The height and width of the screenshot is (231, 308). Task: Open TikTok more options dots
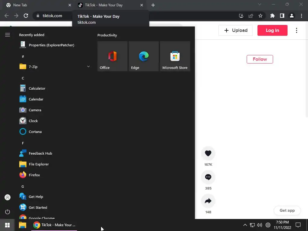click(296, 30)
